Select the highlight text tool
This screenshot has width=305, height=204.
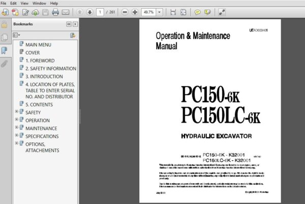(x=207, y=12)
